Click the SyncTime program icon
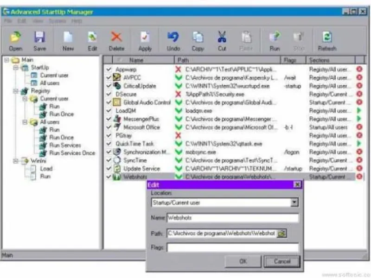This screenshot has height=278, width=371. point(117,160)
